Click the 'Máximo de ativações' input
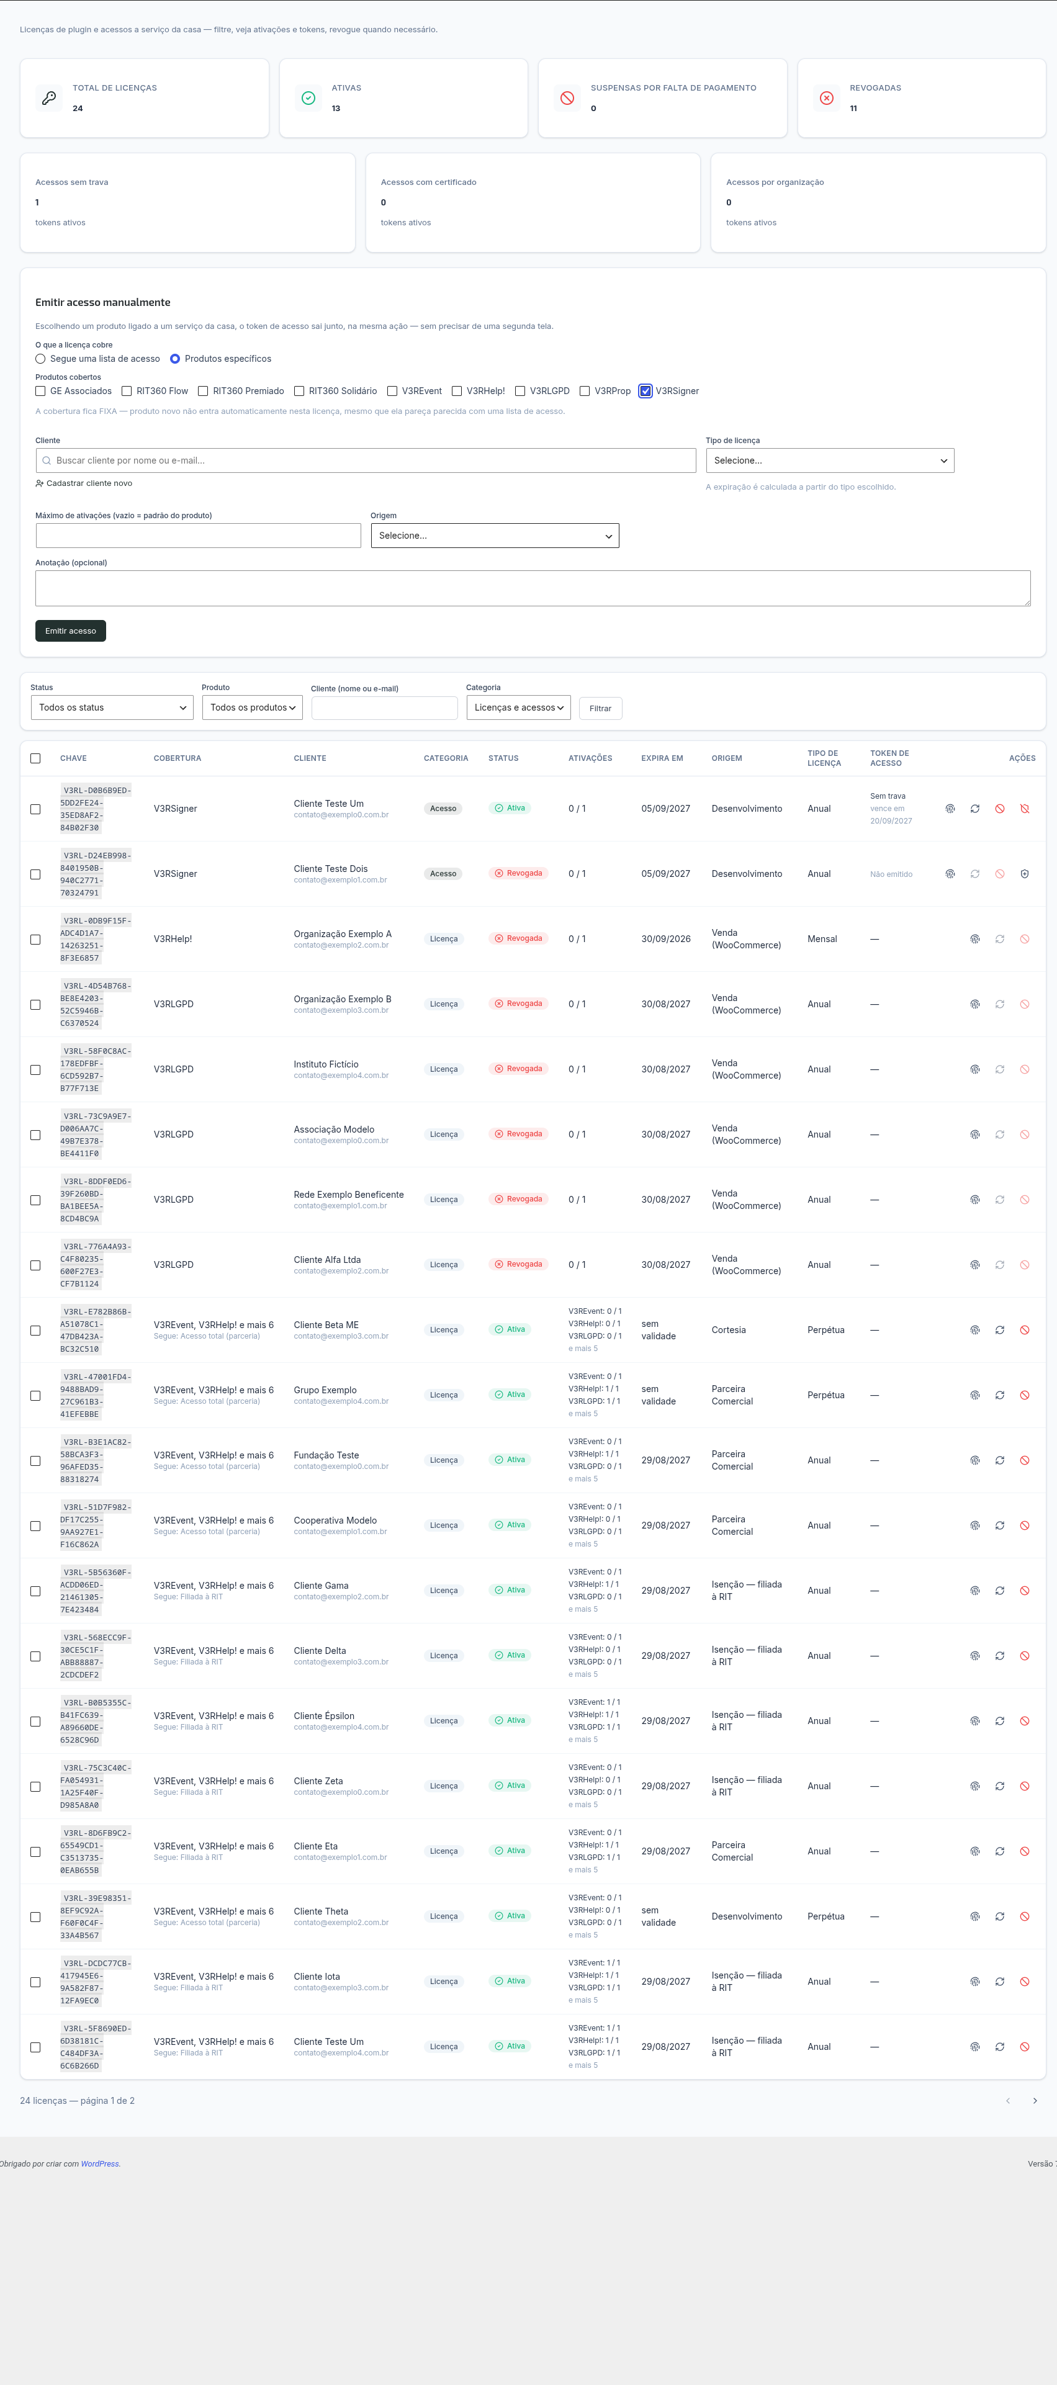Screen dimensions: 1057x2385 198,536
